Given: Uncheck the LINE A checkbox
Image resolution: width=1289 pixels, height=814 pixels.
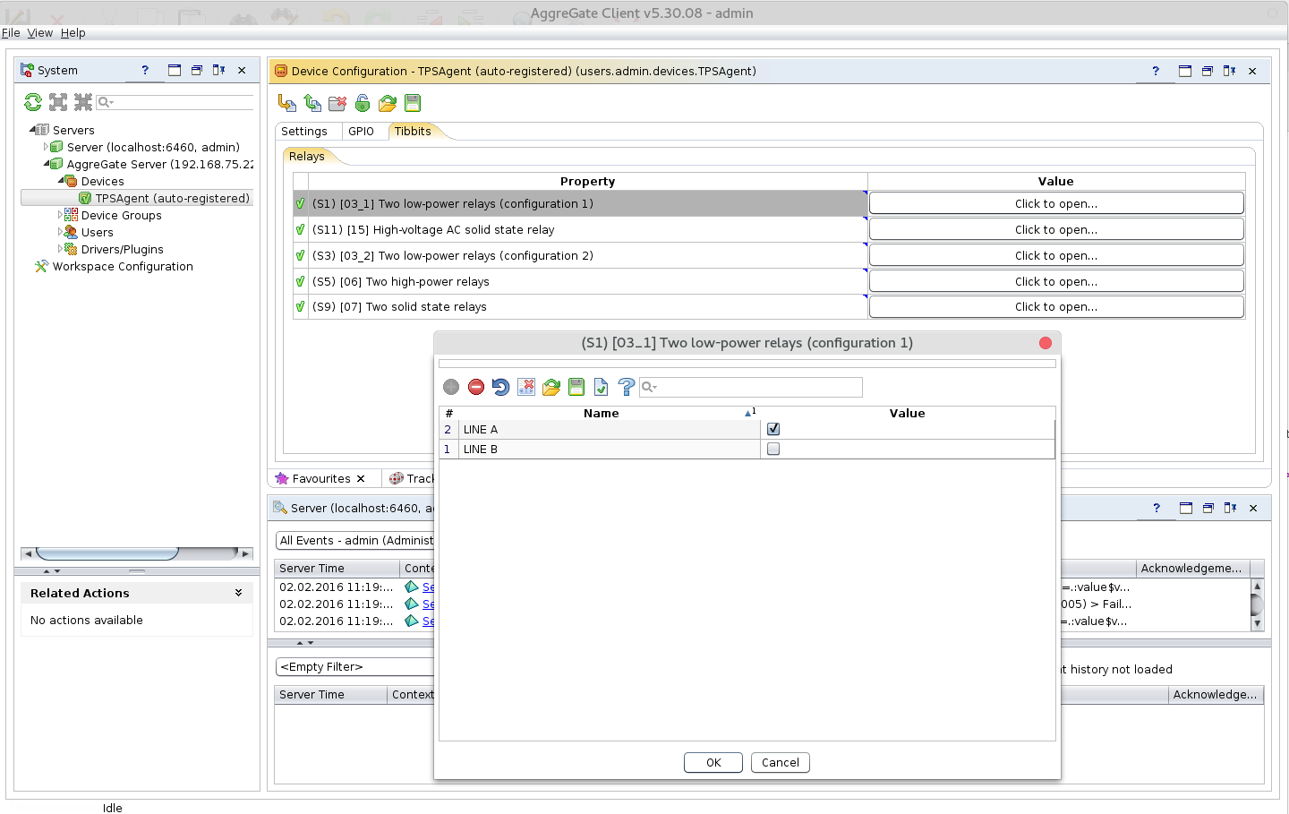Looking at the screenshot, I should click(x=773, y=429).
